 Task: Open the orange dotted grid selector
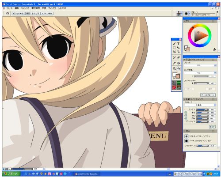[179, 87]
